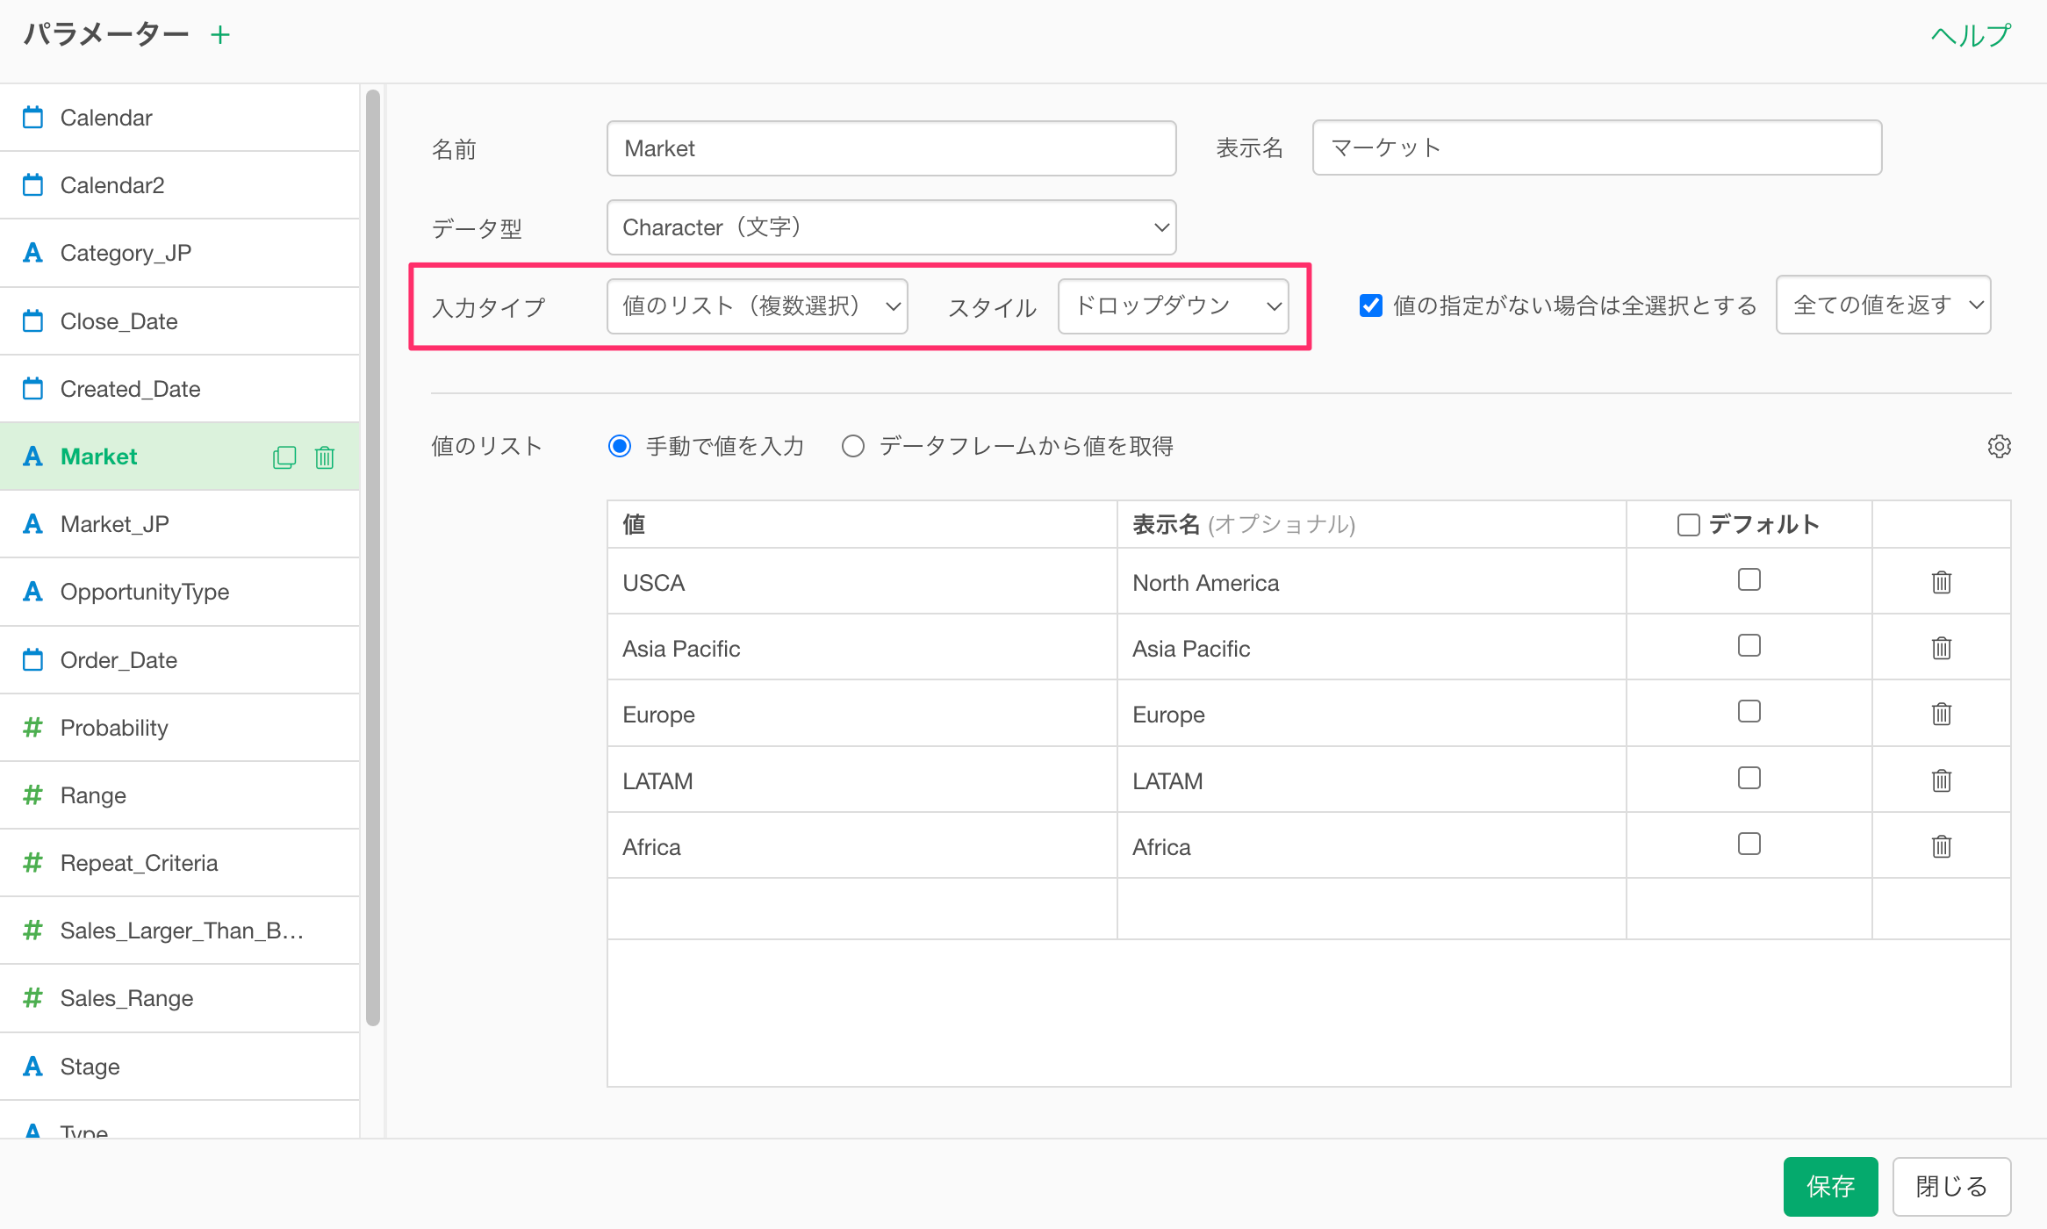Toggle 値の指定がない場合は全選択とする checkbox
Screen dimensions: 2047x1229
point(1370,305)
